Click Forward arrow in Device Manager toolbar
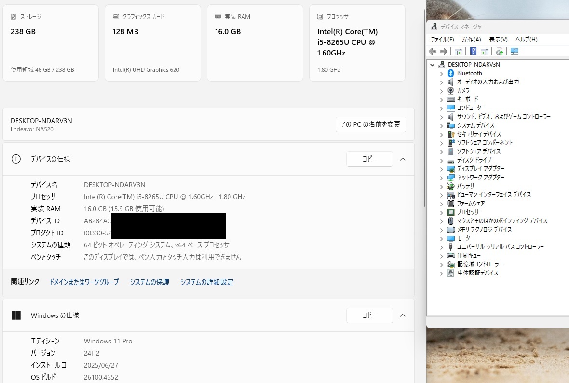Viewport: 569px width, 383px height. [444, 52]
